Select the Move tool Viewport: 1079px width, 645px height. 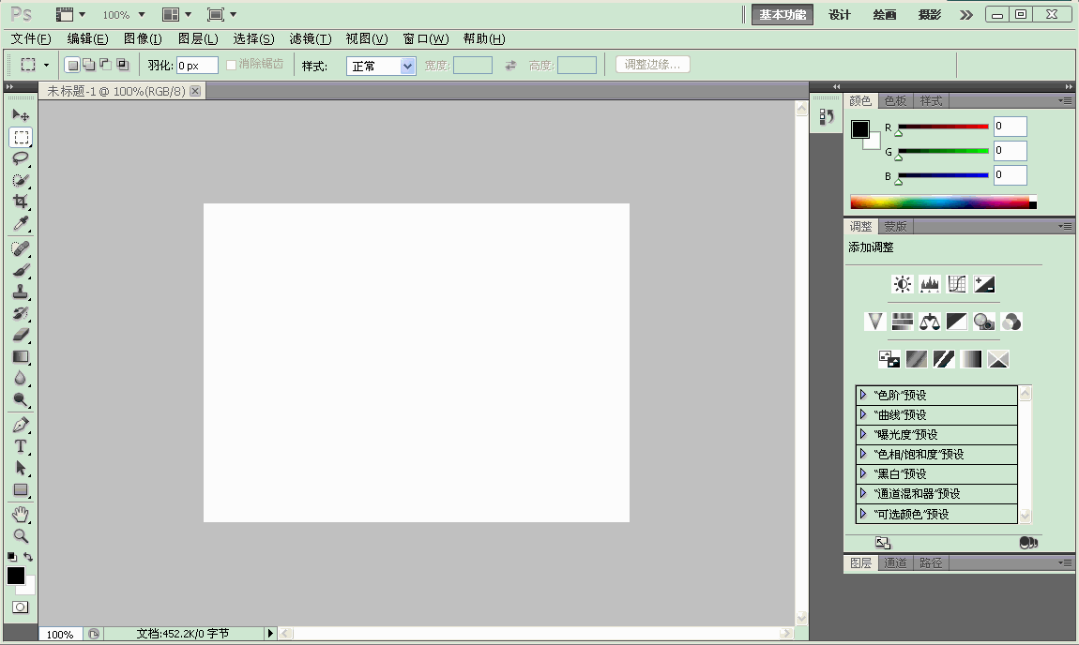[x=21, y=114]
